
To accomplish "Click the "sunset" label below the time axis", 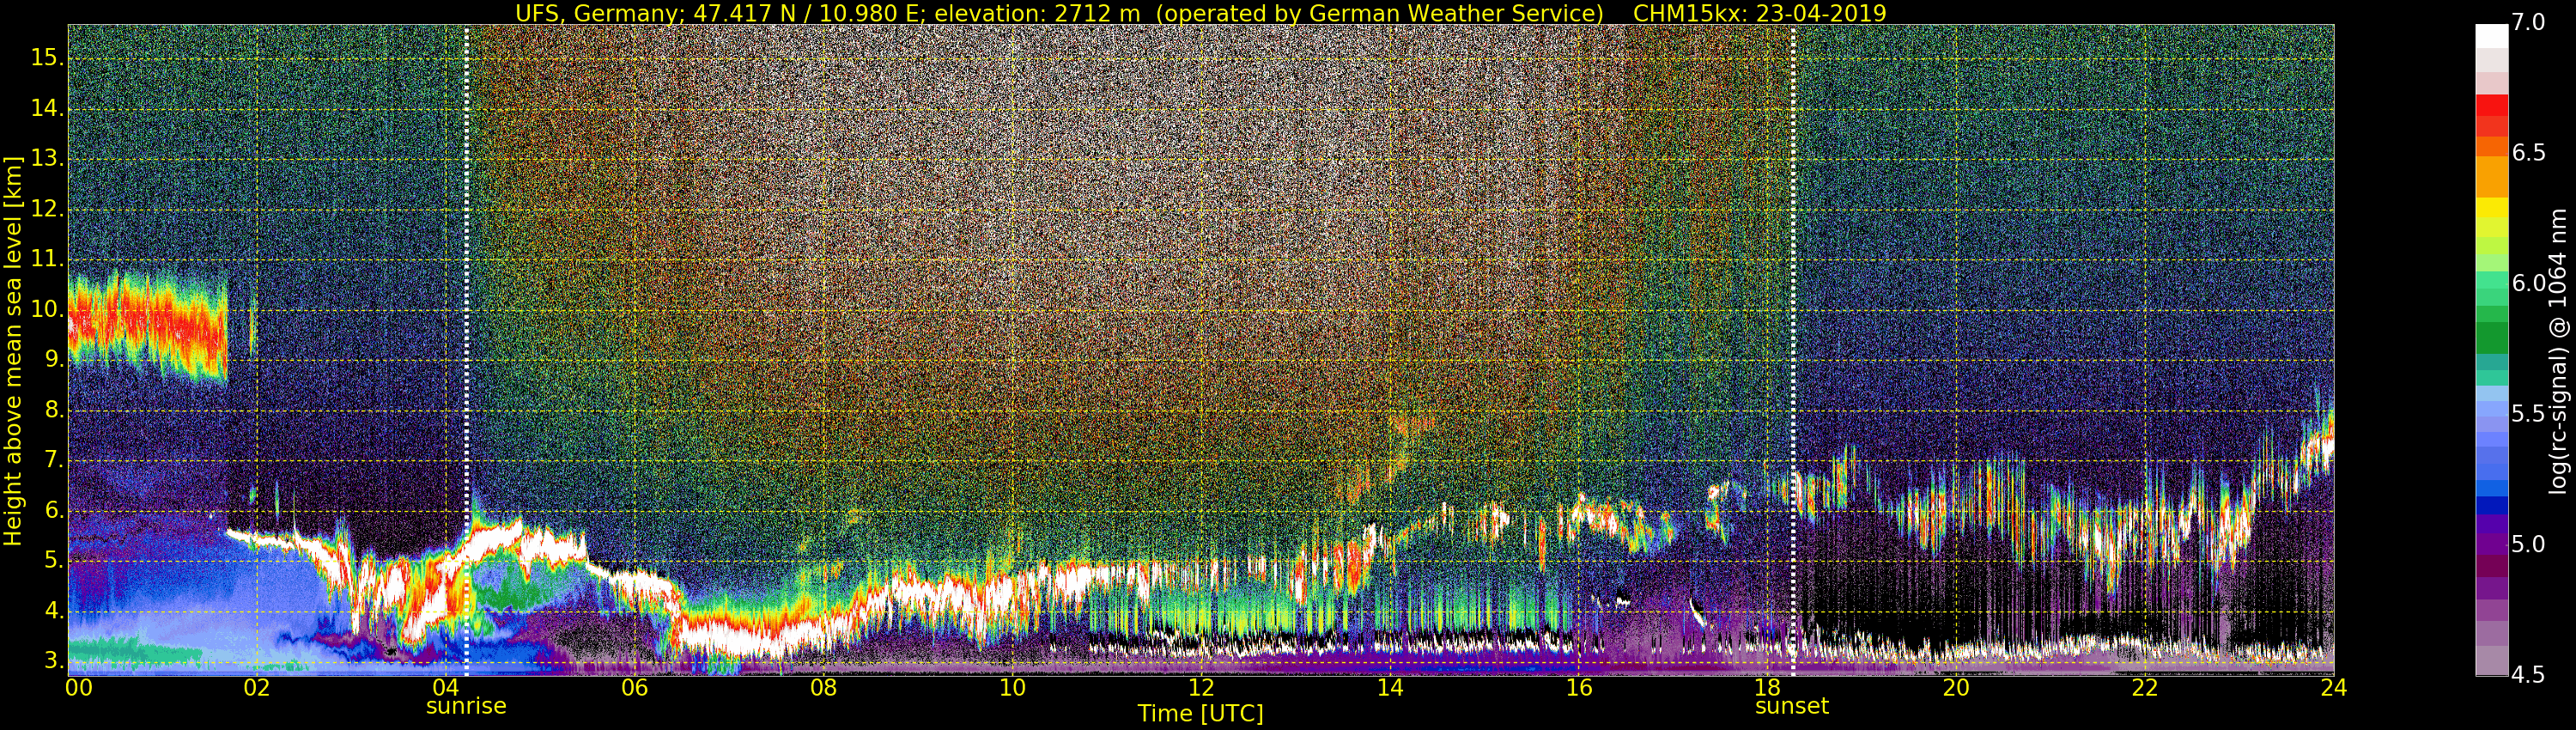I will pos(1792,706).
